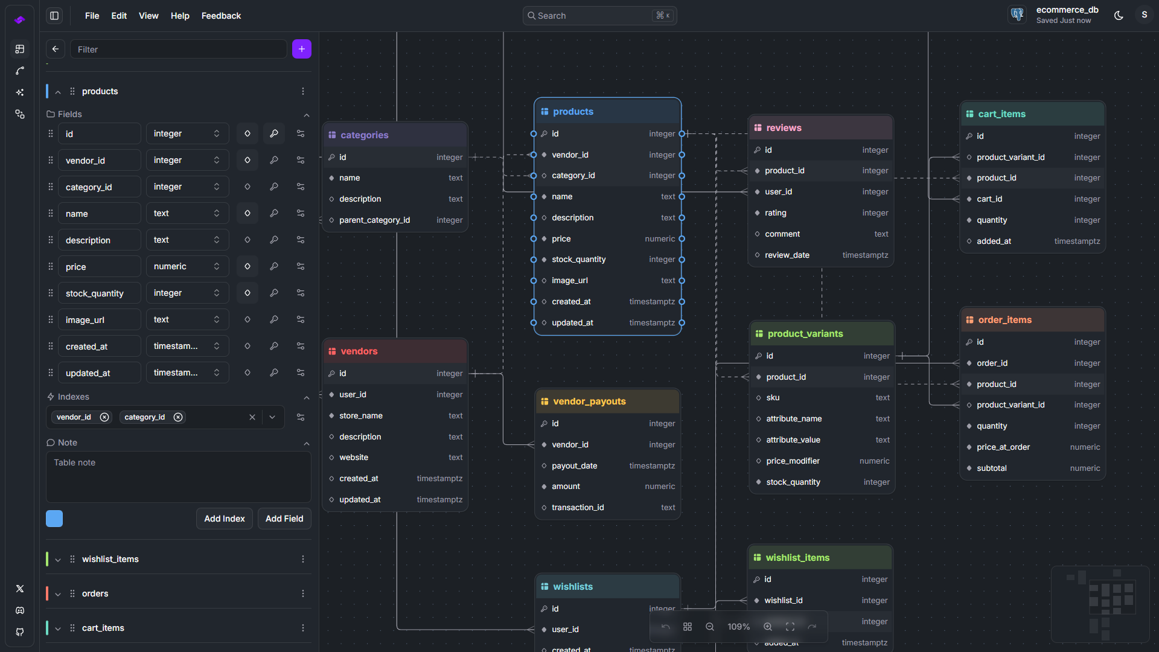Image resolution: width=1159 pixels, height=652 pixels.
Task: Select the relationships tool in left sidebar
Action: [x=20, y=71]
